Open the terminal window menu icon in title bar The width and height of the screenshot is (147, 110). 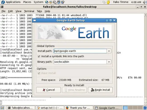[2, 7]
